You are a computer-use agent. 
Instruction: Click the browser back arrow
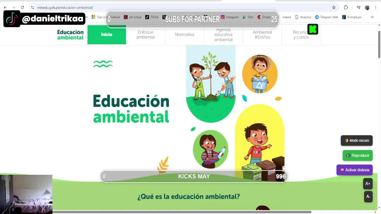click(5, 7)
